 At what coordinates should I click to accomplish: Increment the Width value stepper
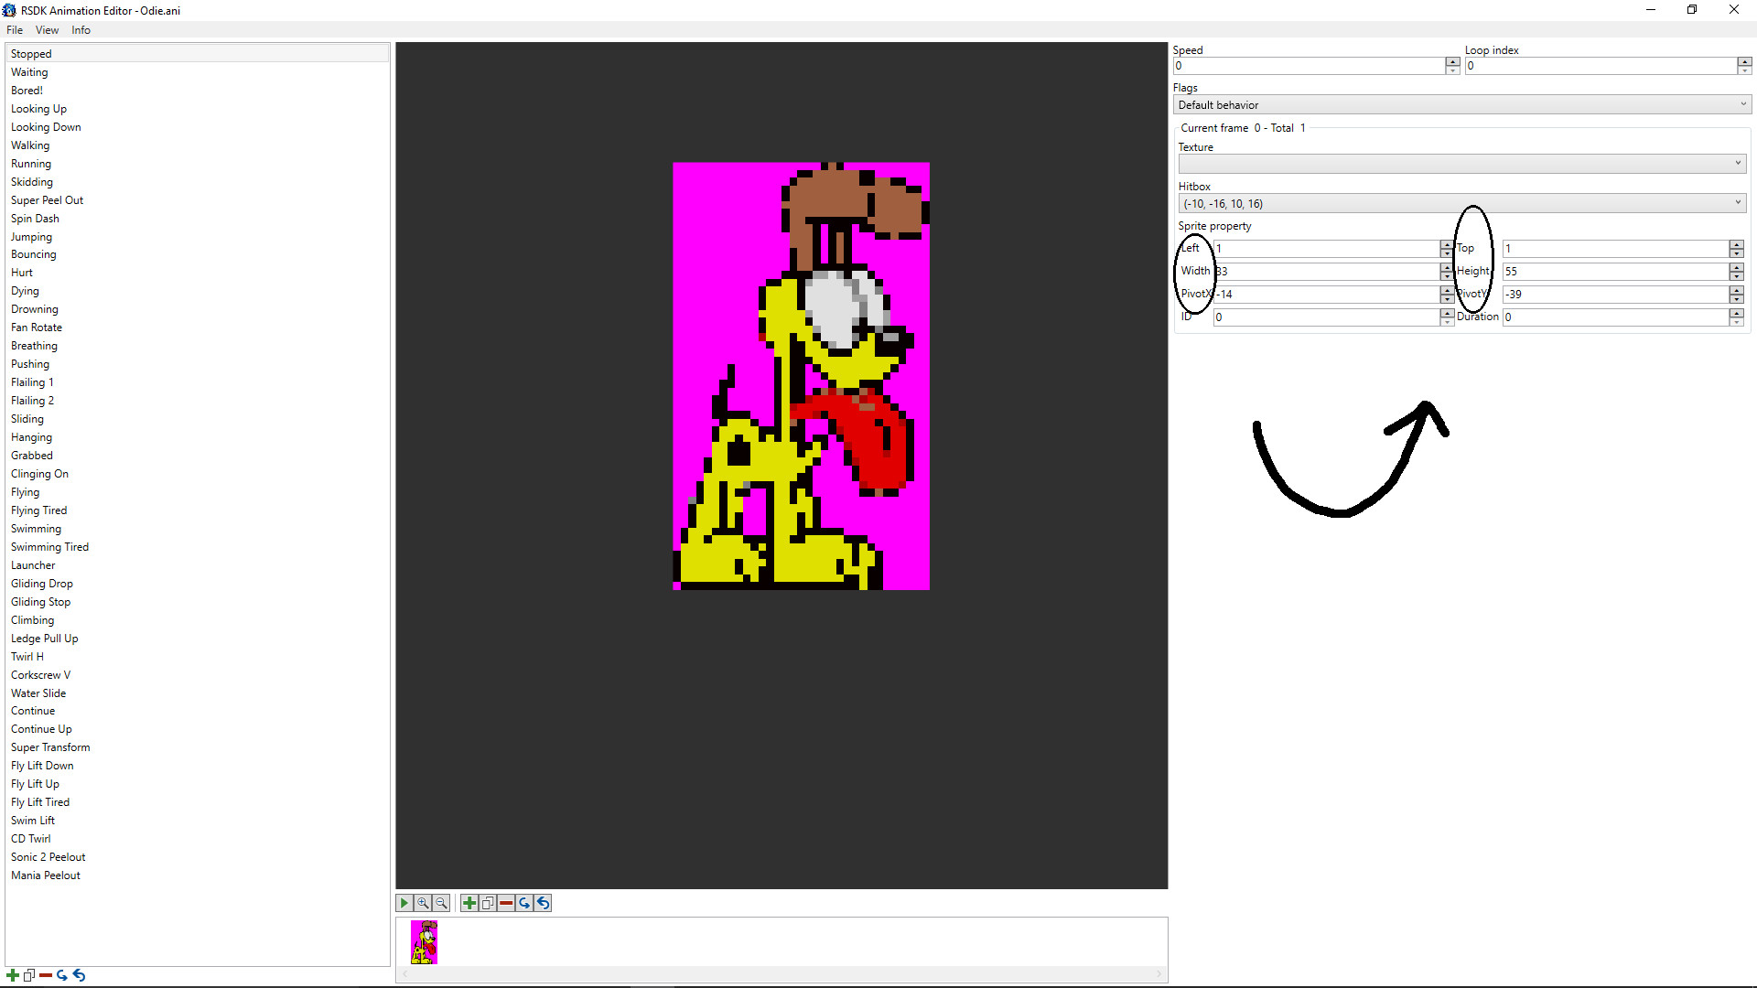click(x=1446, y=266)
